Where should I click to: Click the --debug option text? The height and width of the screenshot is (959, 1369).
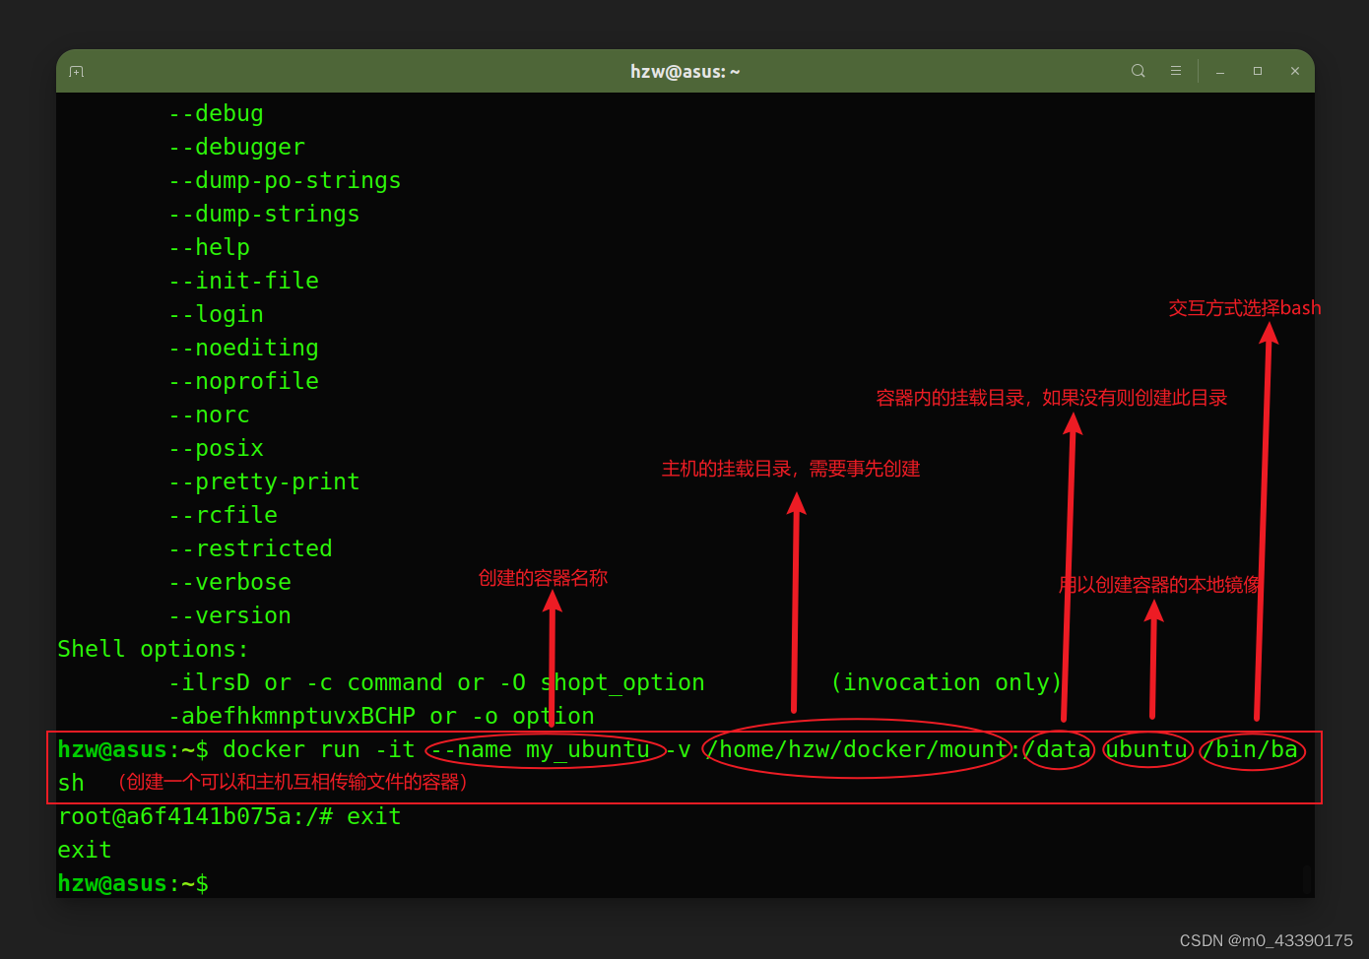tap(216, 113)
